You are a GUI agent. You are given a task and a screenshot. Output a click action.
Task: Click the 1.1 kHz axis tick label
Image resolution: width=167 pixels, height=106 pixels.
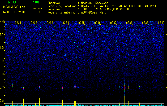(2, 34)
